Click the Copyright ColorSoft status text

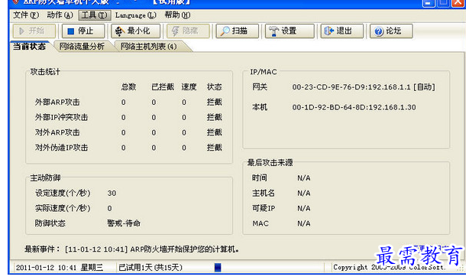389,267
